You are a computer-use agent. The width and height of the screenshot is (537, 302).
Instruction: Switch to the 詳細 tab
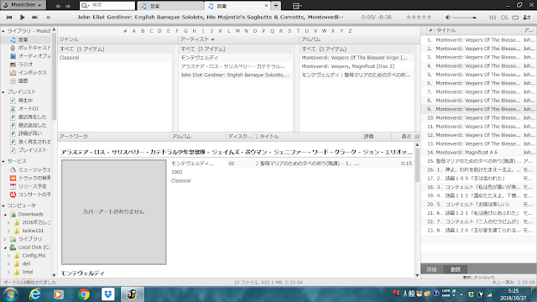431,269
